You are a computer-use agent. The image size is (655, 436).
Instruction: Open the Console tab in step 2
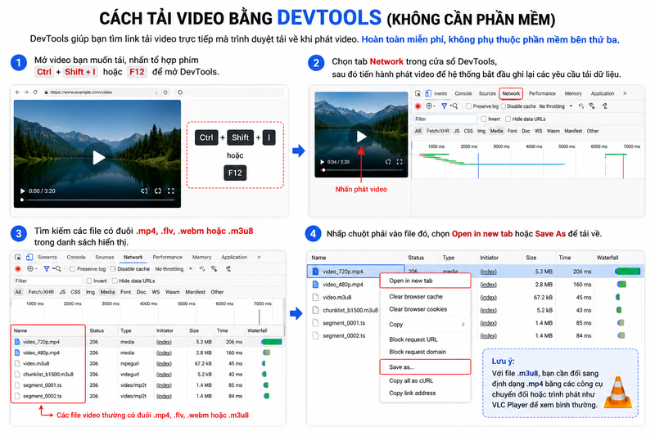tap(463, 93)
